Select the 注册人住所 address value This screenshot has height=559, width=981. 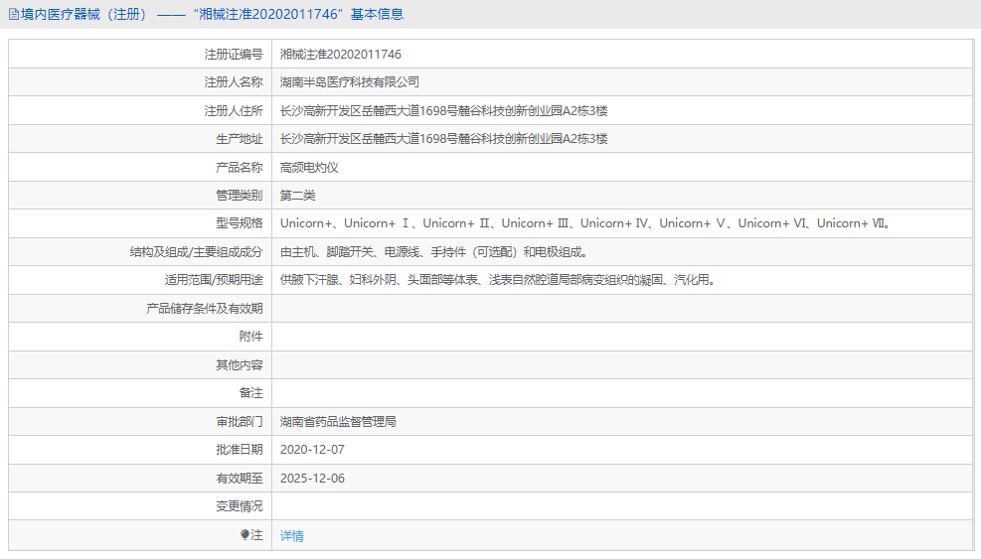(x=443, y=111)
